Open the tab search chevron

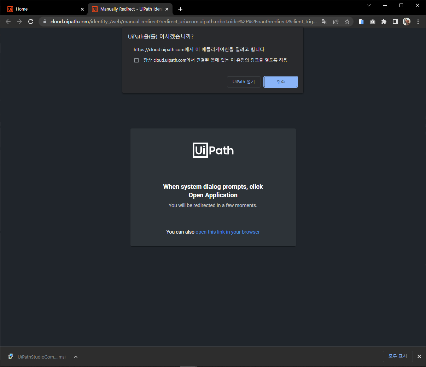(x=369, y=5)
